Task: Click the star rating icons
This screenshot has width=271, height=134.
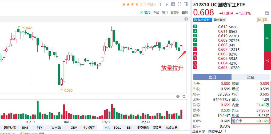Action: pyautogui.click(x=132, y=4)
